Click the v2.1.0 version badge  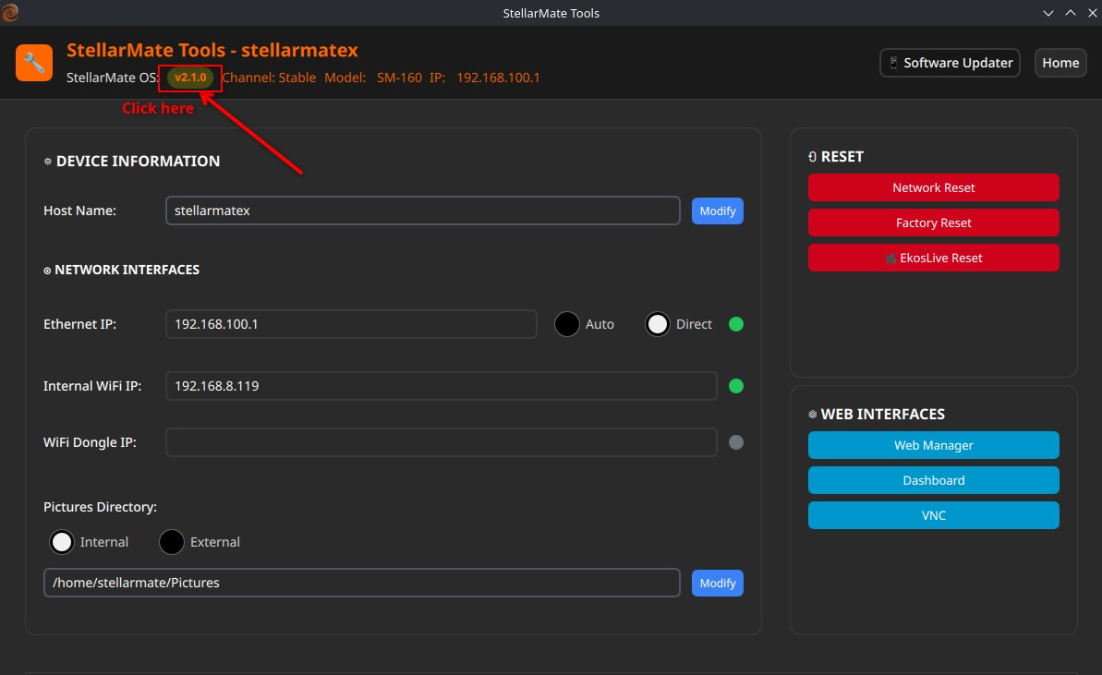190,78
